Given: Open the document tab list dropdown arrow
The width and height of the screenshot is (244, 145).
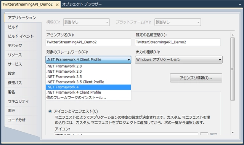Looking at the screenshot, I should pyautogui.click(x=240, y=5).
